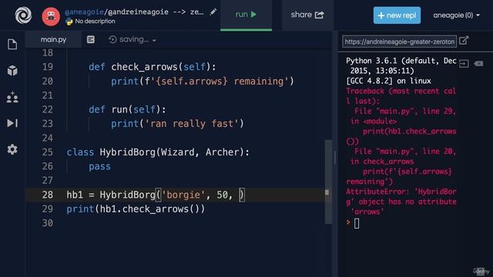Open the Multiplayer people icon

[12, 98]
